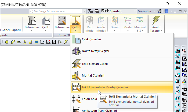188x112 pixels.
Task: Click the red-outlined copy report icon on far right
Action: click(x=185, y=51)
